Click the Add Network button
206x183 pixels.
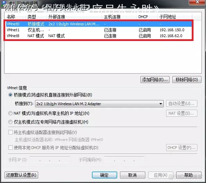155,80
